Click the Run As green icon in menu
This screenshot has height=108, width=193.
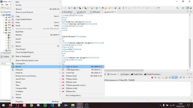[13, 67]
